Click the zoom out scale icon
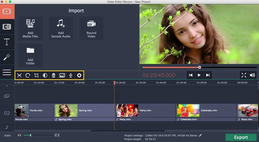The height and width of the screenshot is (142, 259). (19, 135)
